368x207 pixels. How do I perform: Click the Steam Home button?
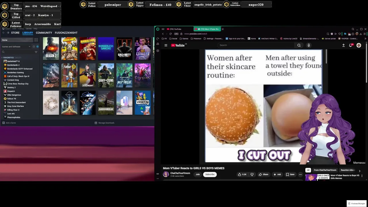pyautogui.click(x=17, y=40)
